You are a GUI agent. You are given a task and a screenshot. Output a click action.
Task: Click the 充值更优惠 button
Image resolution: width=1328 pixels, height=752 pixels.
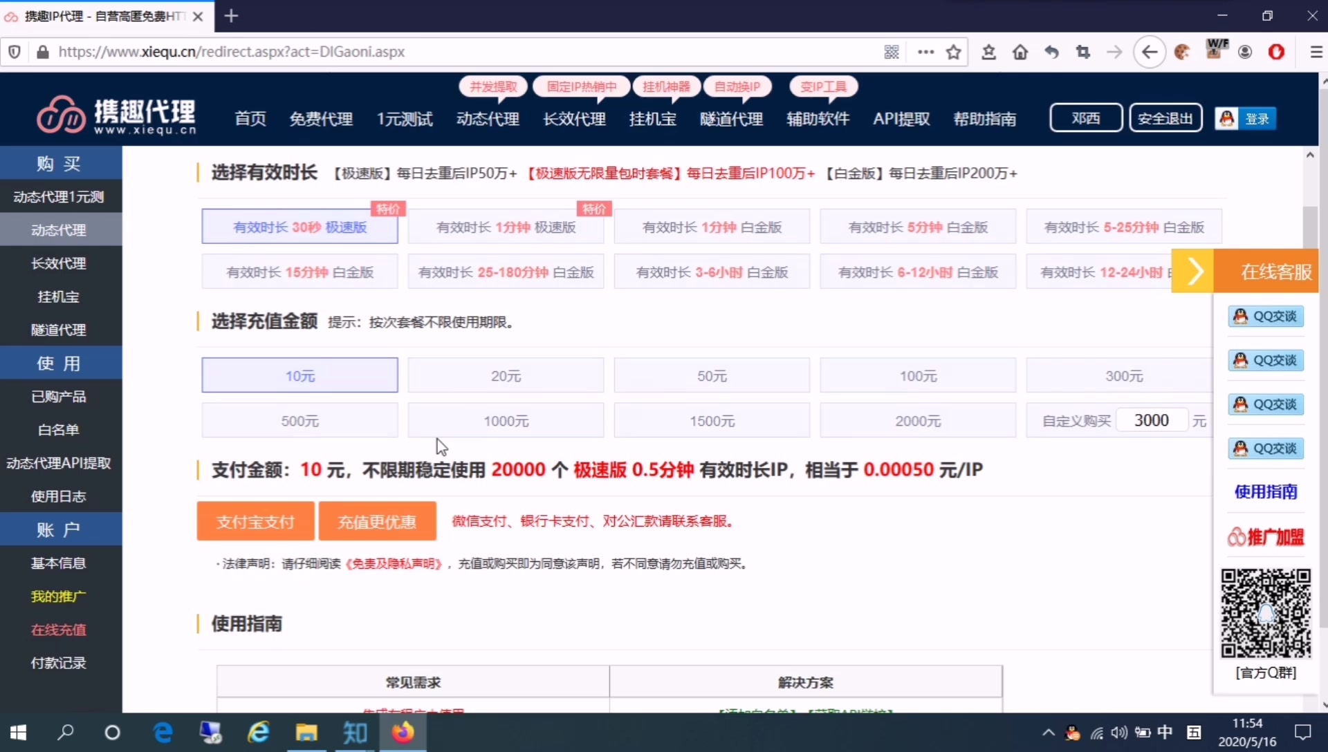377,521
